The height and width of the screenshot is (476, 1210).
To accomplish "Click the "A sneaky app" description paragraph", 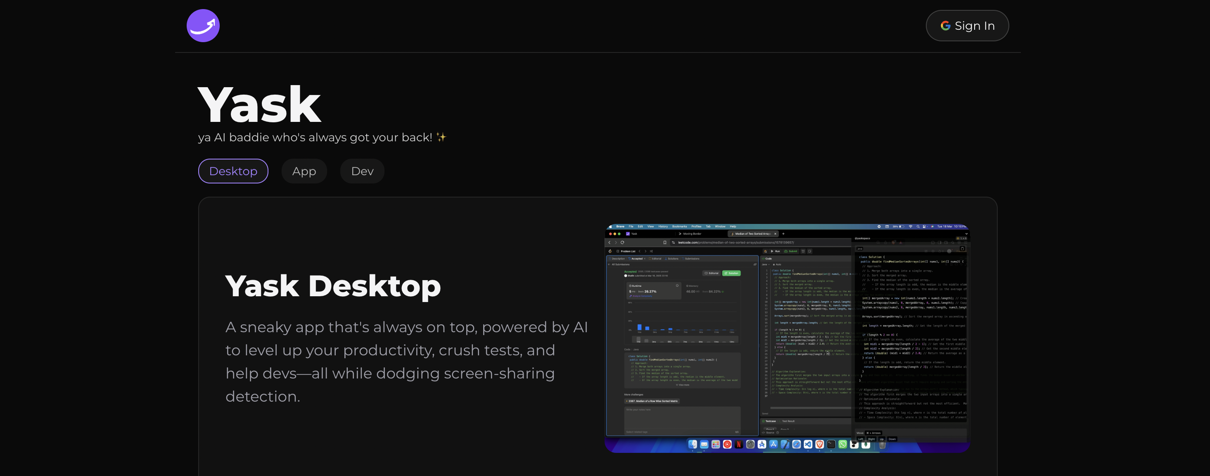I will [x=407, y=362].
